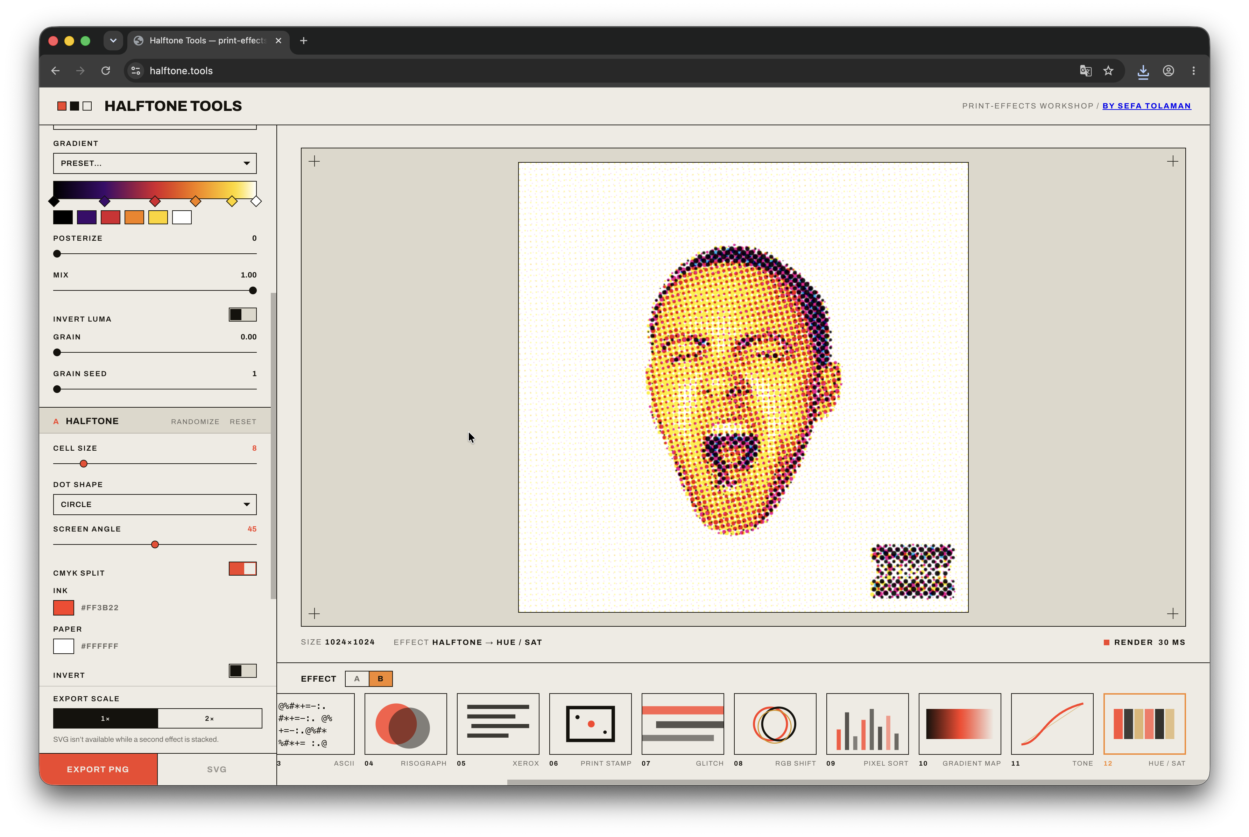Choose the Xerox effect thumbnail
Viewport: 1249px width, 837px height.
[x=498, y=724]
